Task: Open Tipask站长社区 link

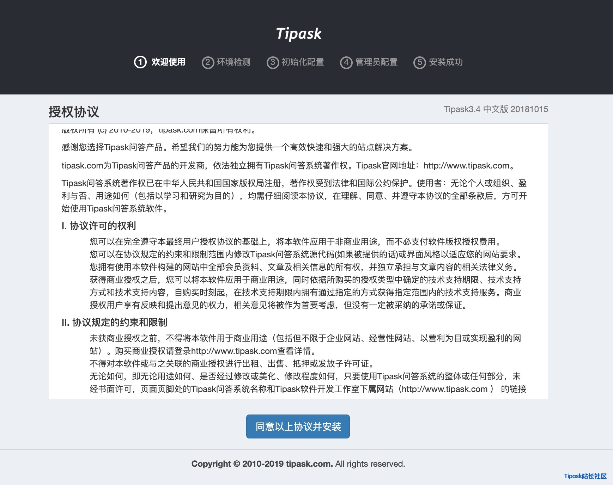Action: click(585, 476)
